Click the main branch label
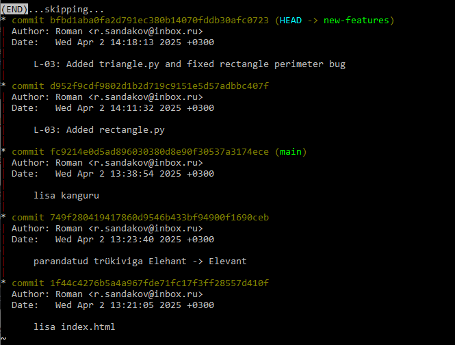Screen dimensions: 455x345 pyautogui.click(x=291, y=152)
